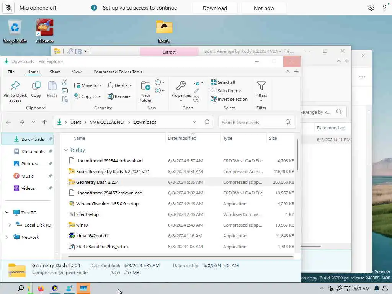The height and width of the screenshot is (294, 392).
Task: Open the Delete dropdown arrow
Action: click(131, 85)
